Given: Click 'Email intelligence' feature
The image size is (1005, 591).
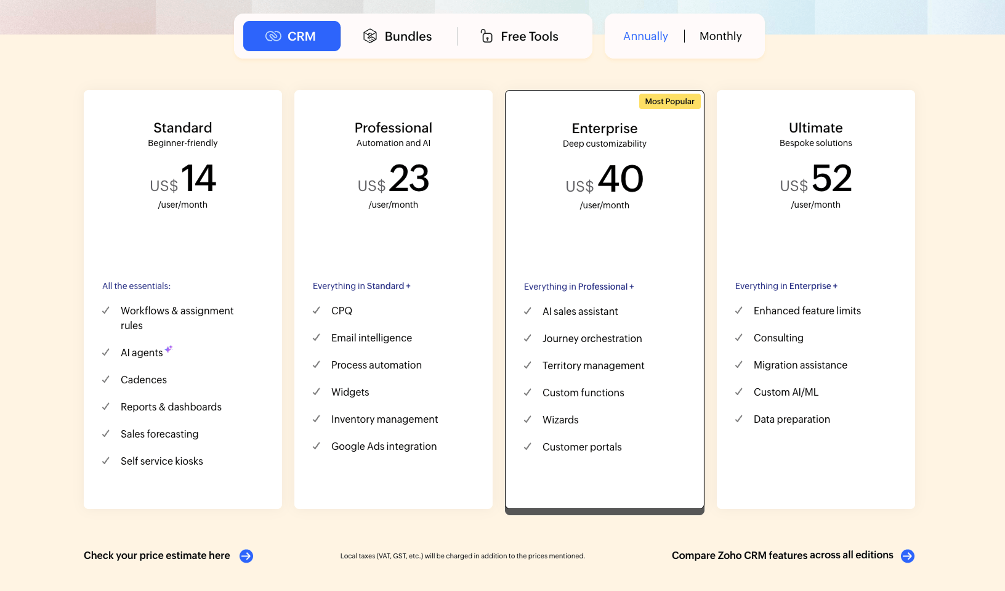Looking at the screenshot, I should [371, 338].
